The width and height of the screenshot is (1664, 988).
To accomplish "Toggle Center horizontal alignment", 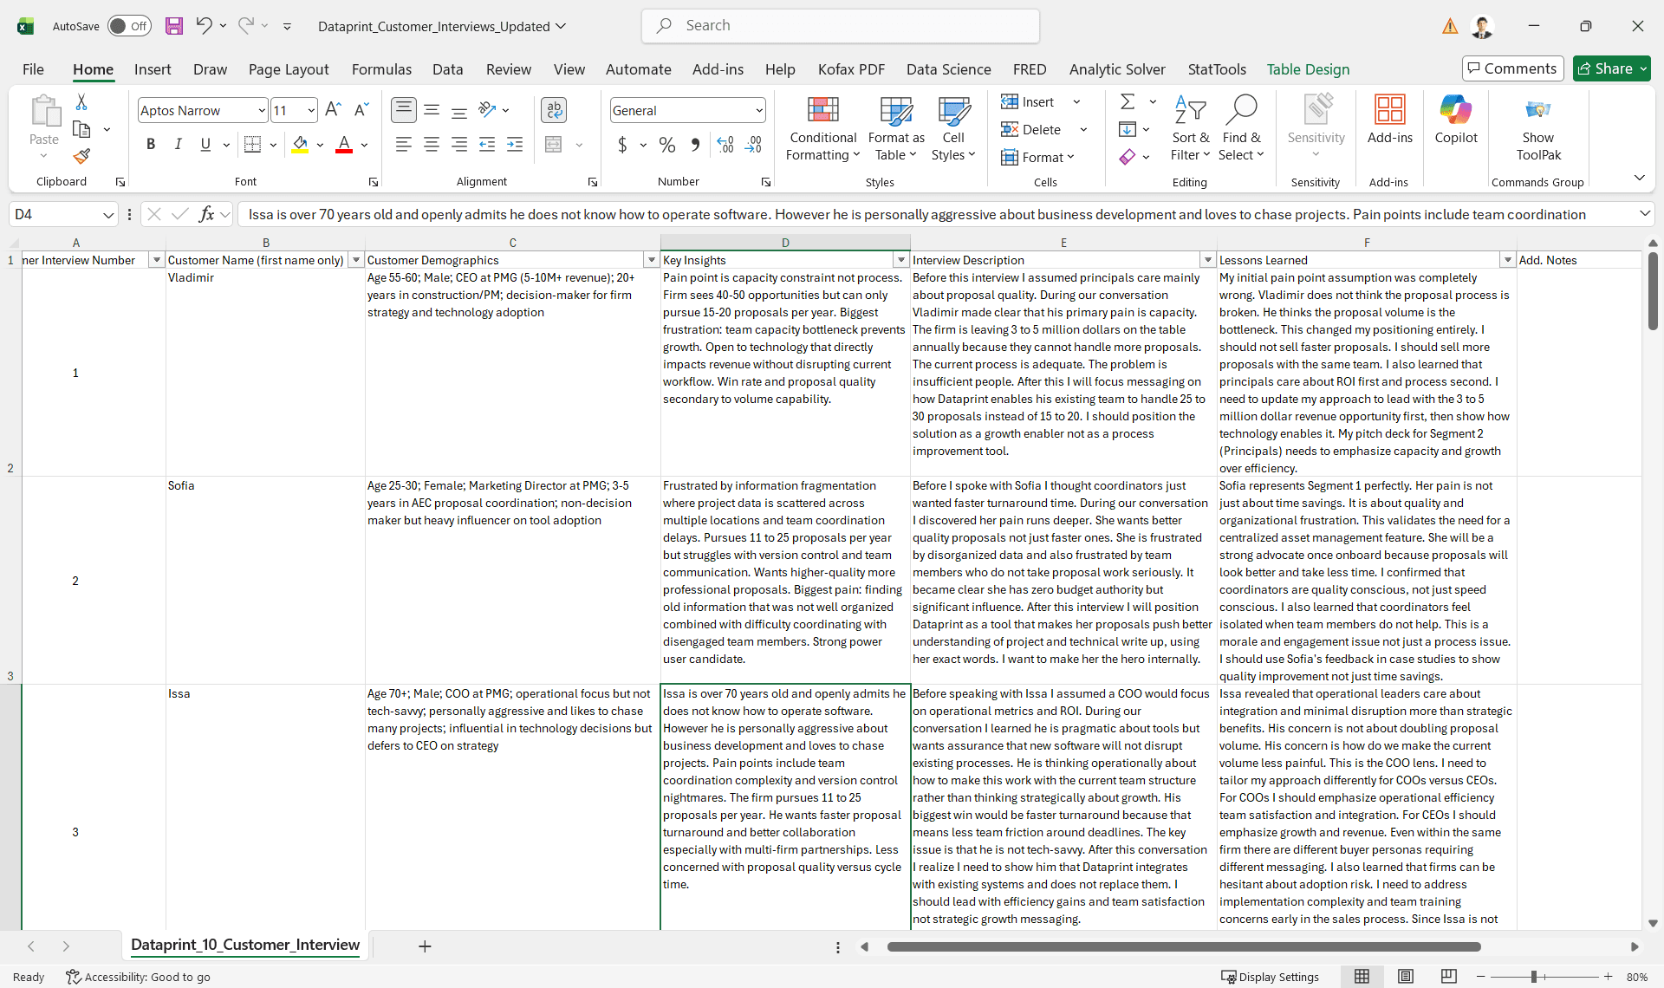I will coord(432,145).
